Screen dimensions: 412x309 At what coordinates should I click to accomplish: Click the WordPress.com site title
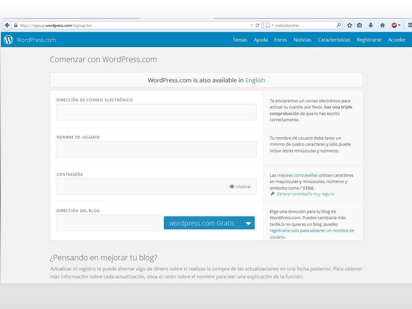tap(36, 40)
